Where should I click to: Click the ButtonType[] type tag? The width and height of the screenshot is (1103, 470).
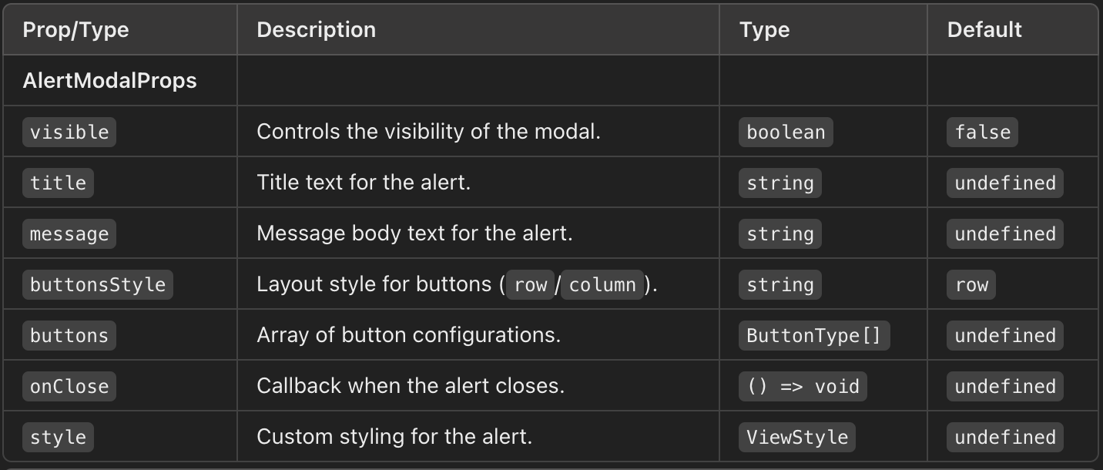click(x=814, y=335)
